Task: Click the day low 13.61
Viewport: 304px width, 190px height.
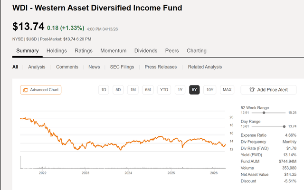Action: (245, 126)
